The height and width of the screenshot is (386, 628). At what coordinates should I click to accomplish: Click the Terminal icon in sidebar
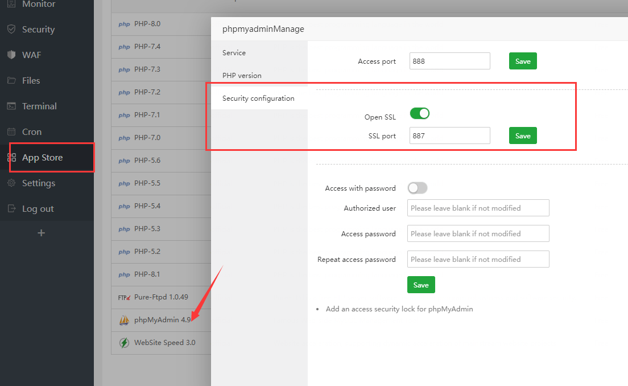tap(11, 106)
